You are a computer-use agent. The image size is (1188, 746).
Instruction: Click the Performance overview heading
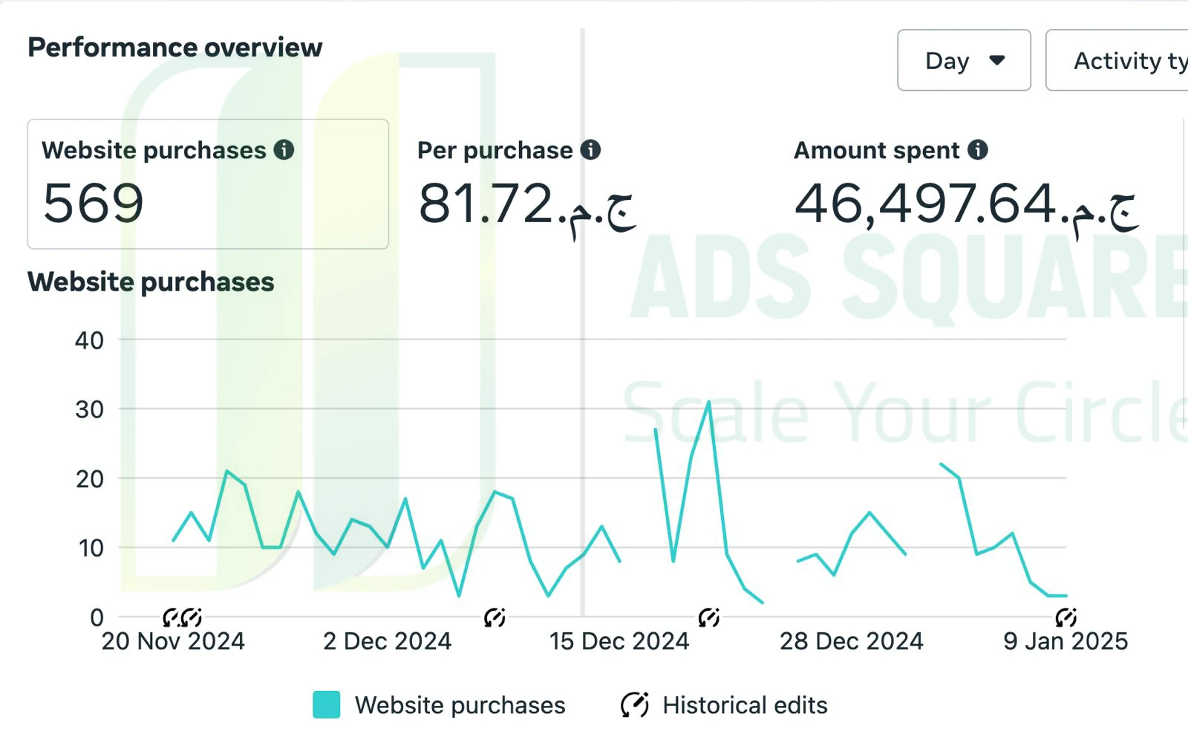click(x=175, y=48)
